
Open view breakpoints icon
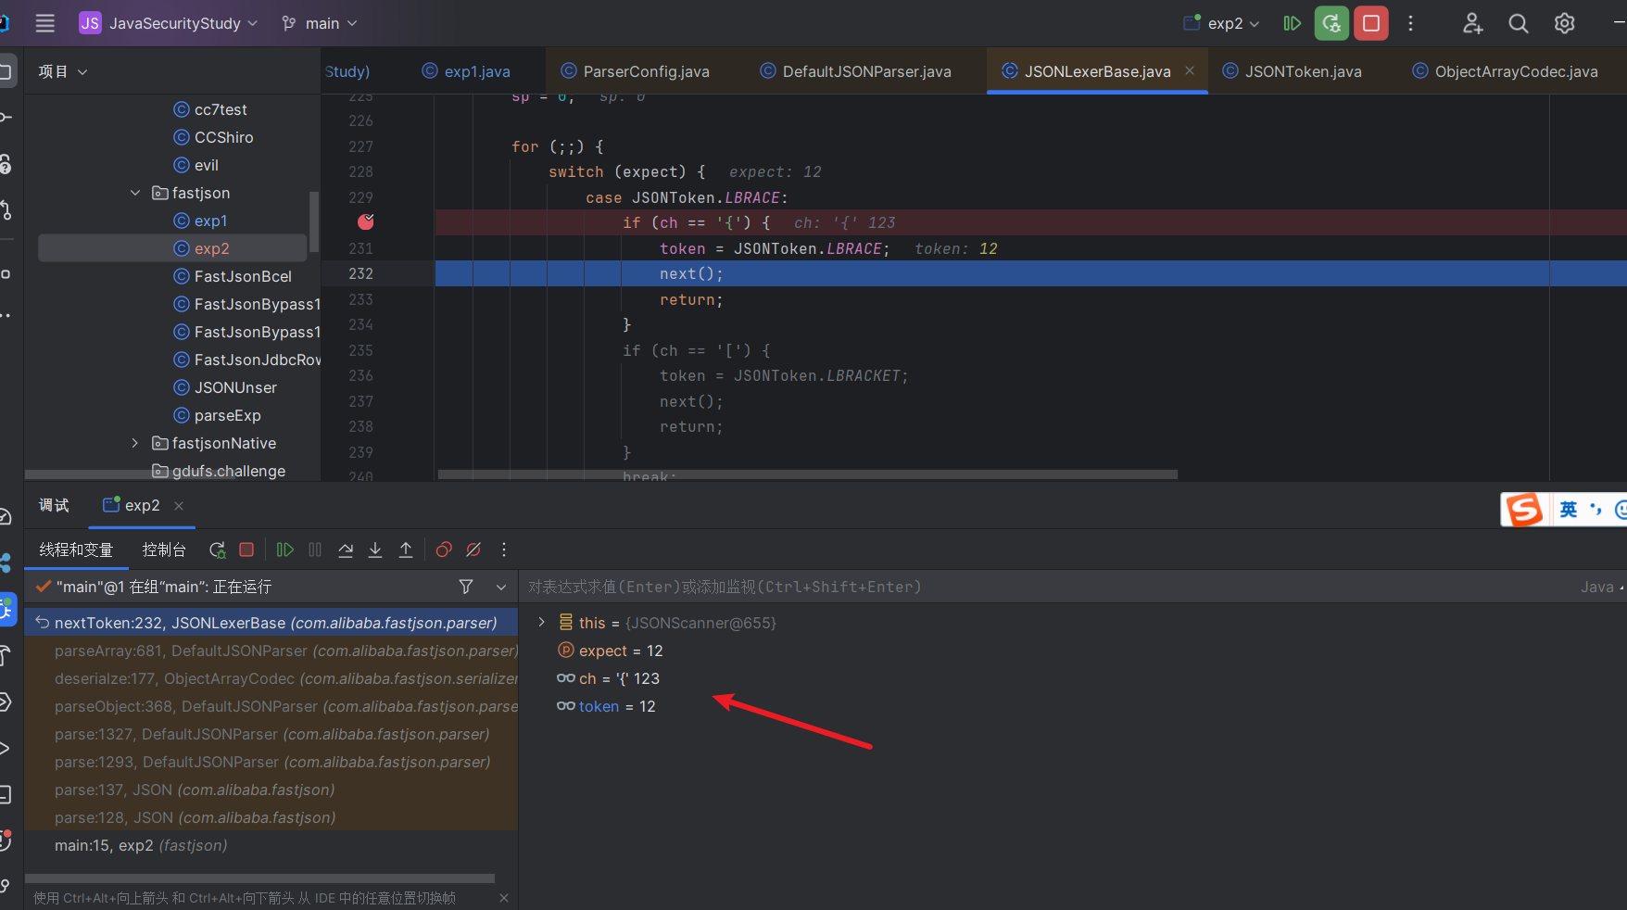click(x=444, y=550)
